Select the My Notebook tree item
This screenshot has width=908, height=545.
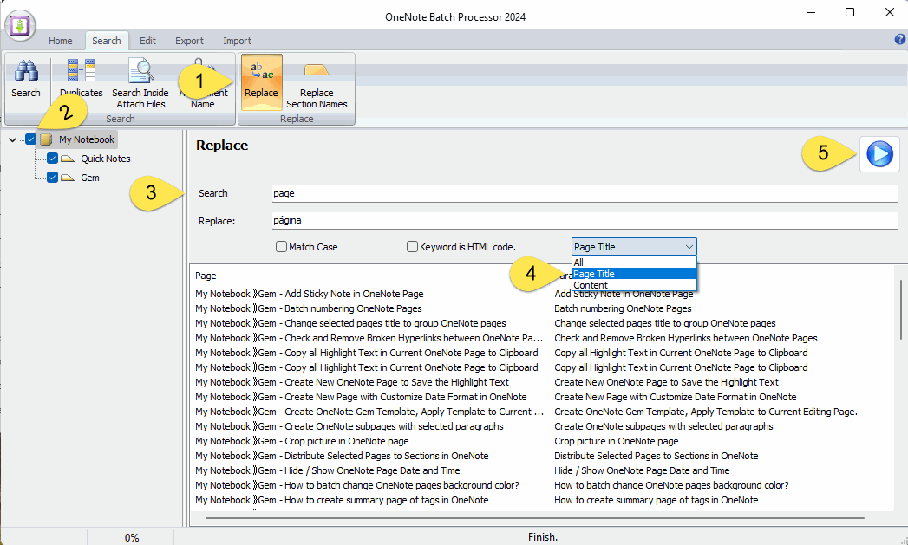87,139
